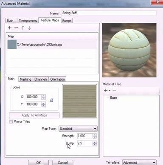This screenshot has width=163, height=165.
Task: Open the Template dropdown
Action: [139, 162]
